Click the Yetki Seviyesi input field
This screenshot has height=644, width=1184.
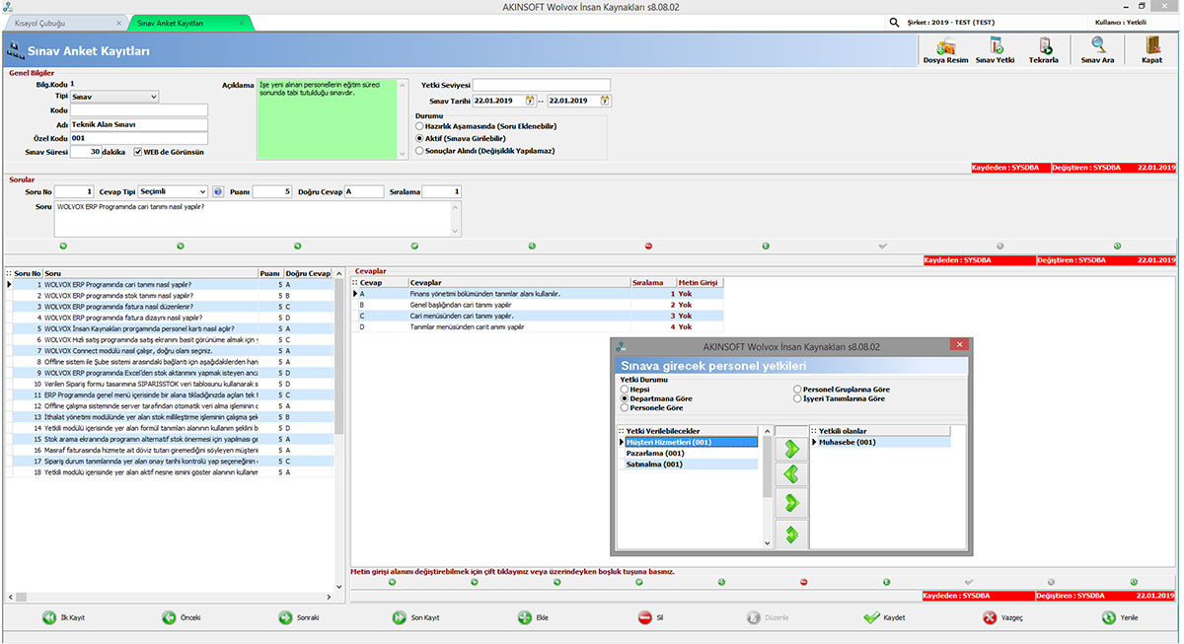pyautogui.click(x=542, y=85)
